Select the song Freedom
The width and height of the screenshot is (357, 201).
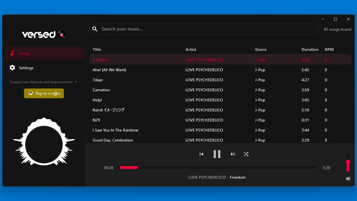tap(220, 60)
